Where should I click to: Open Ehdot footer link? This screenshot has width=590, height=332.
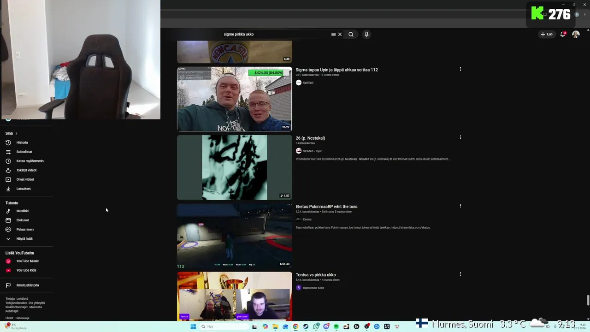coord(9,318)
